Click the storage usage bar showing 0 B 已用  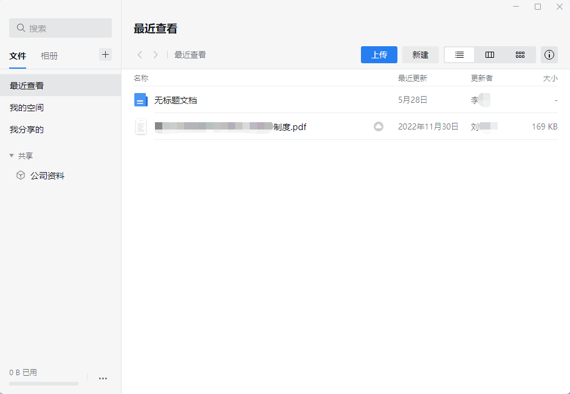coord(43,384)
